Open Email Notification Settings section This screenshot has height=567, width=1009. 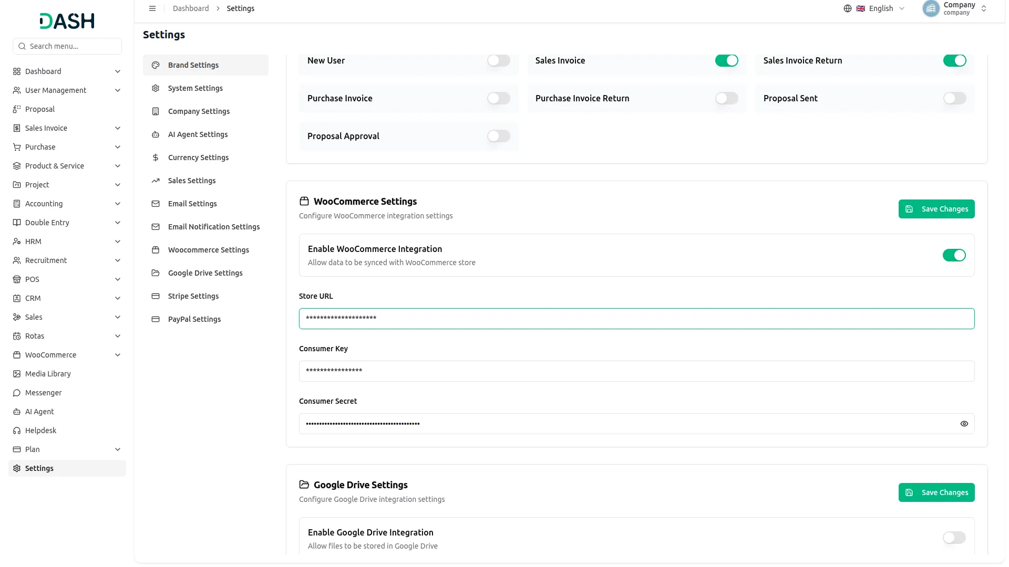[x=205, y=227]
